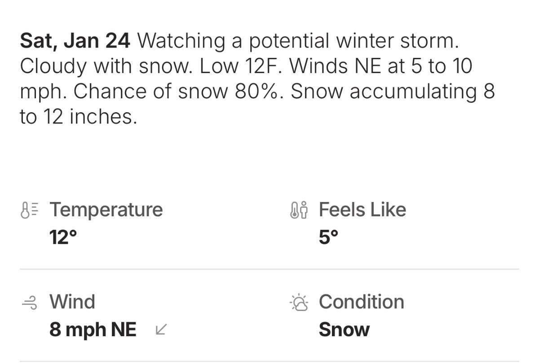This screenshot has height=364, width=539.
Task: Tap the Snow condition value
Action: pos(344,330)
